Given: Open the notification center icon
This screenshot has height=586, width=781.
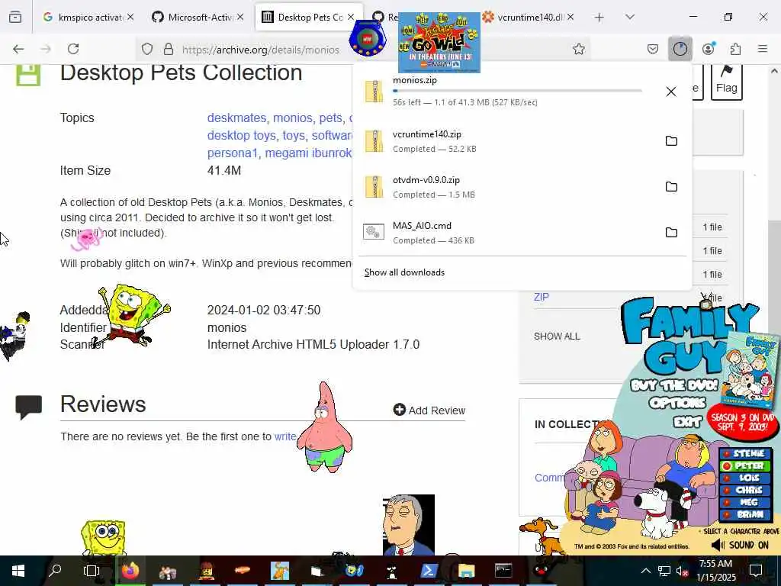Looking at the screenshot, I should point(756,571).
